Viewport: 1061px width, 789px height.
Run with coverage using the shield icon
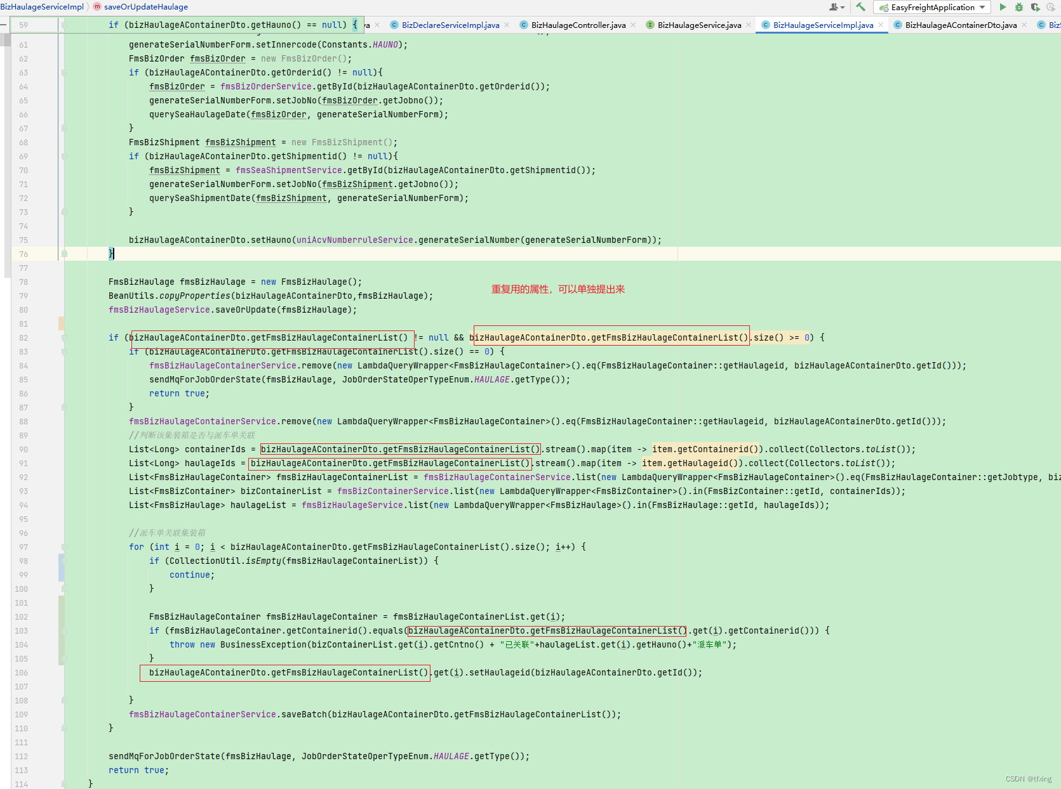coord(1035,7)
